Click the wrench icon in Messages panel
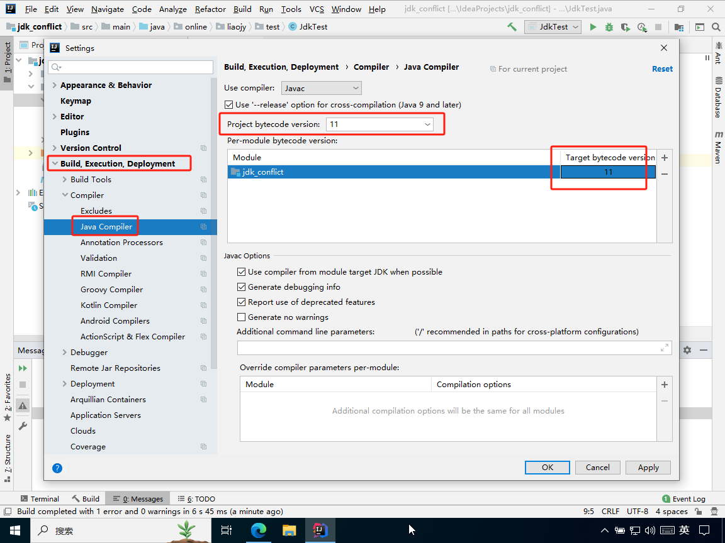This screenshot has height=543, width=725. click(x=23, y=425)
